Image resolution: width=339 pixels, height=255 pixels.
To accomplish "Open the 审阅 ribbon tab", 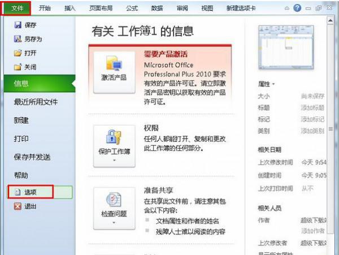I will tap(182, 8).
